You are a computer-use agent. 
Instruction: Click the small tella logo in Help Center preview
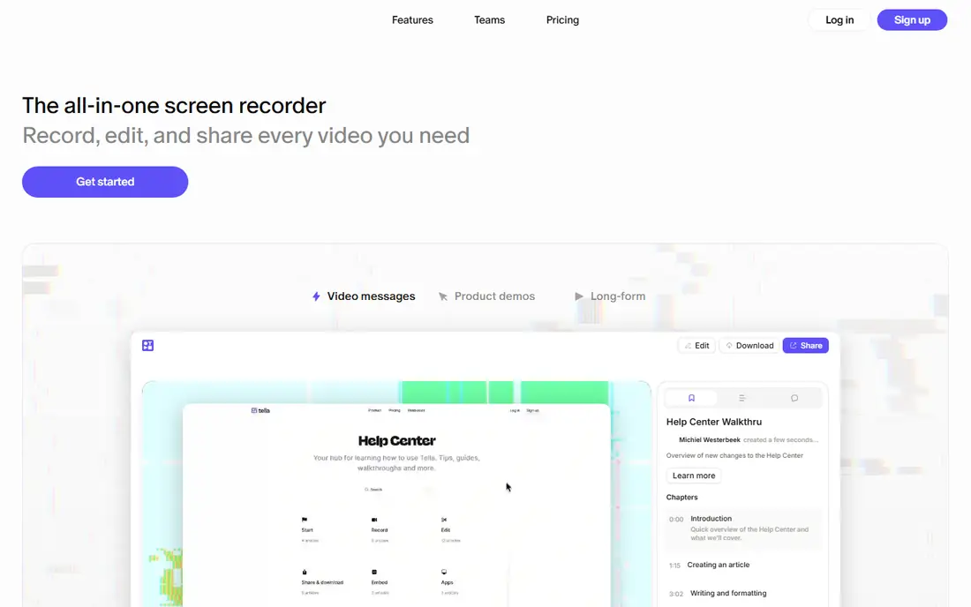click(260, 410)
